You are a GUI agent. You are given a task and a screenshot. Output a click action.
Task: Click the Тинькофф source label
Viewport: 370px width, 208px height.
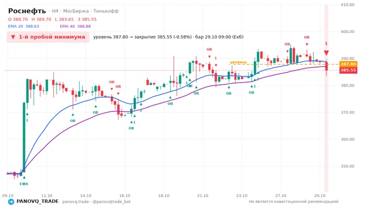click(x=106, y=11)
